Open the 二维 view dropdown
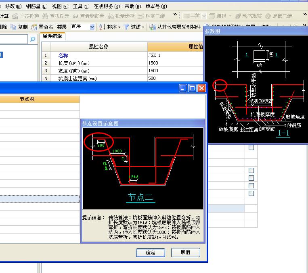Screen dimensions: 308x273 (x=204, y=16)
